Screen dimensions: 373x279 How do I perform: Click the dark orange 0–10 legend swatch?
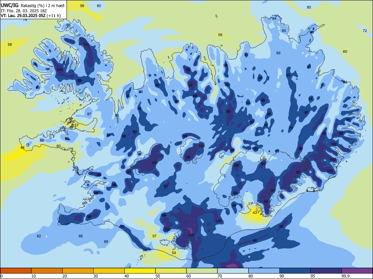tap(16, 271)
